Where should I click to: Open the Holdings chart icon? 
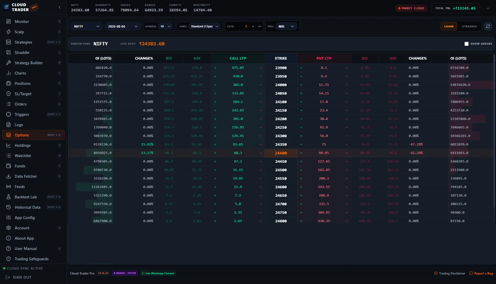coord(9,145)
